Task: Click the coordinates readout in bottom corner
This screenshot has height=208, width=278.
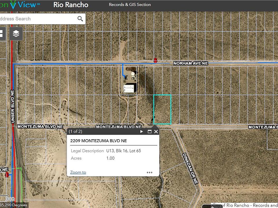Action: click(x=14, y=205)
